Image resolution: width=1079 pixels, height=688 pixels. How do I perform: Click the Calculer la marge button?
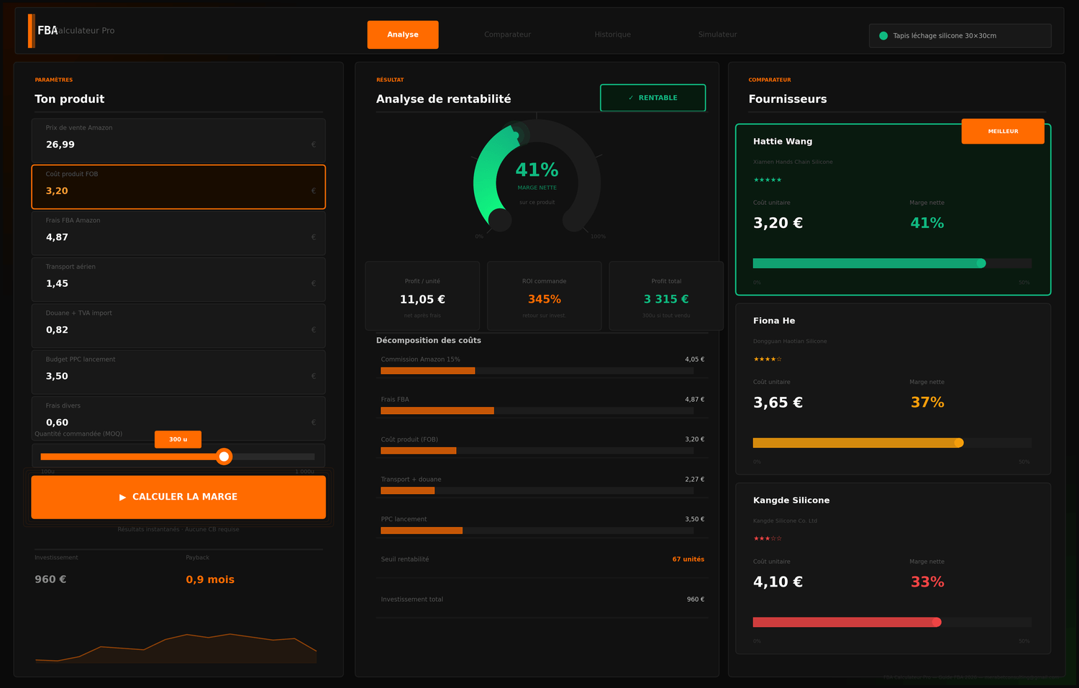tap(178, 497)
